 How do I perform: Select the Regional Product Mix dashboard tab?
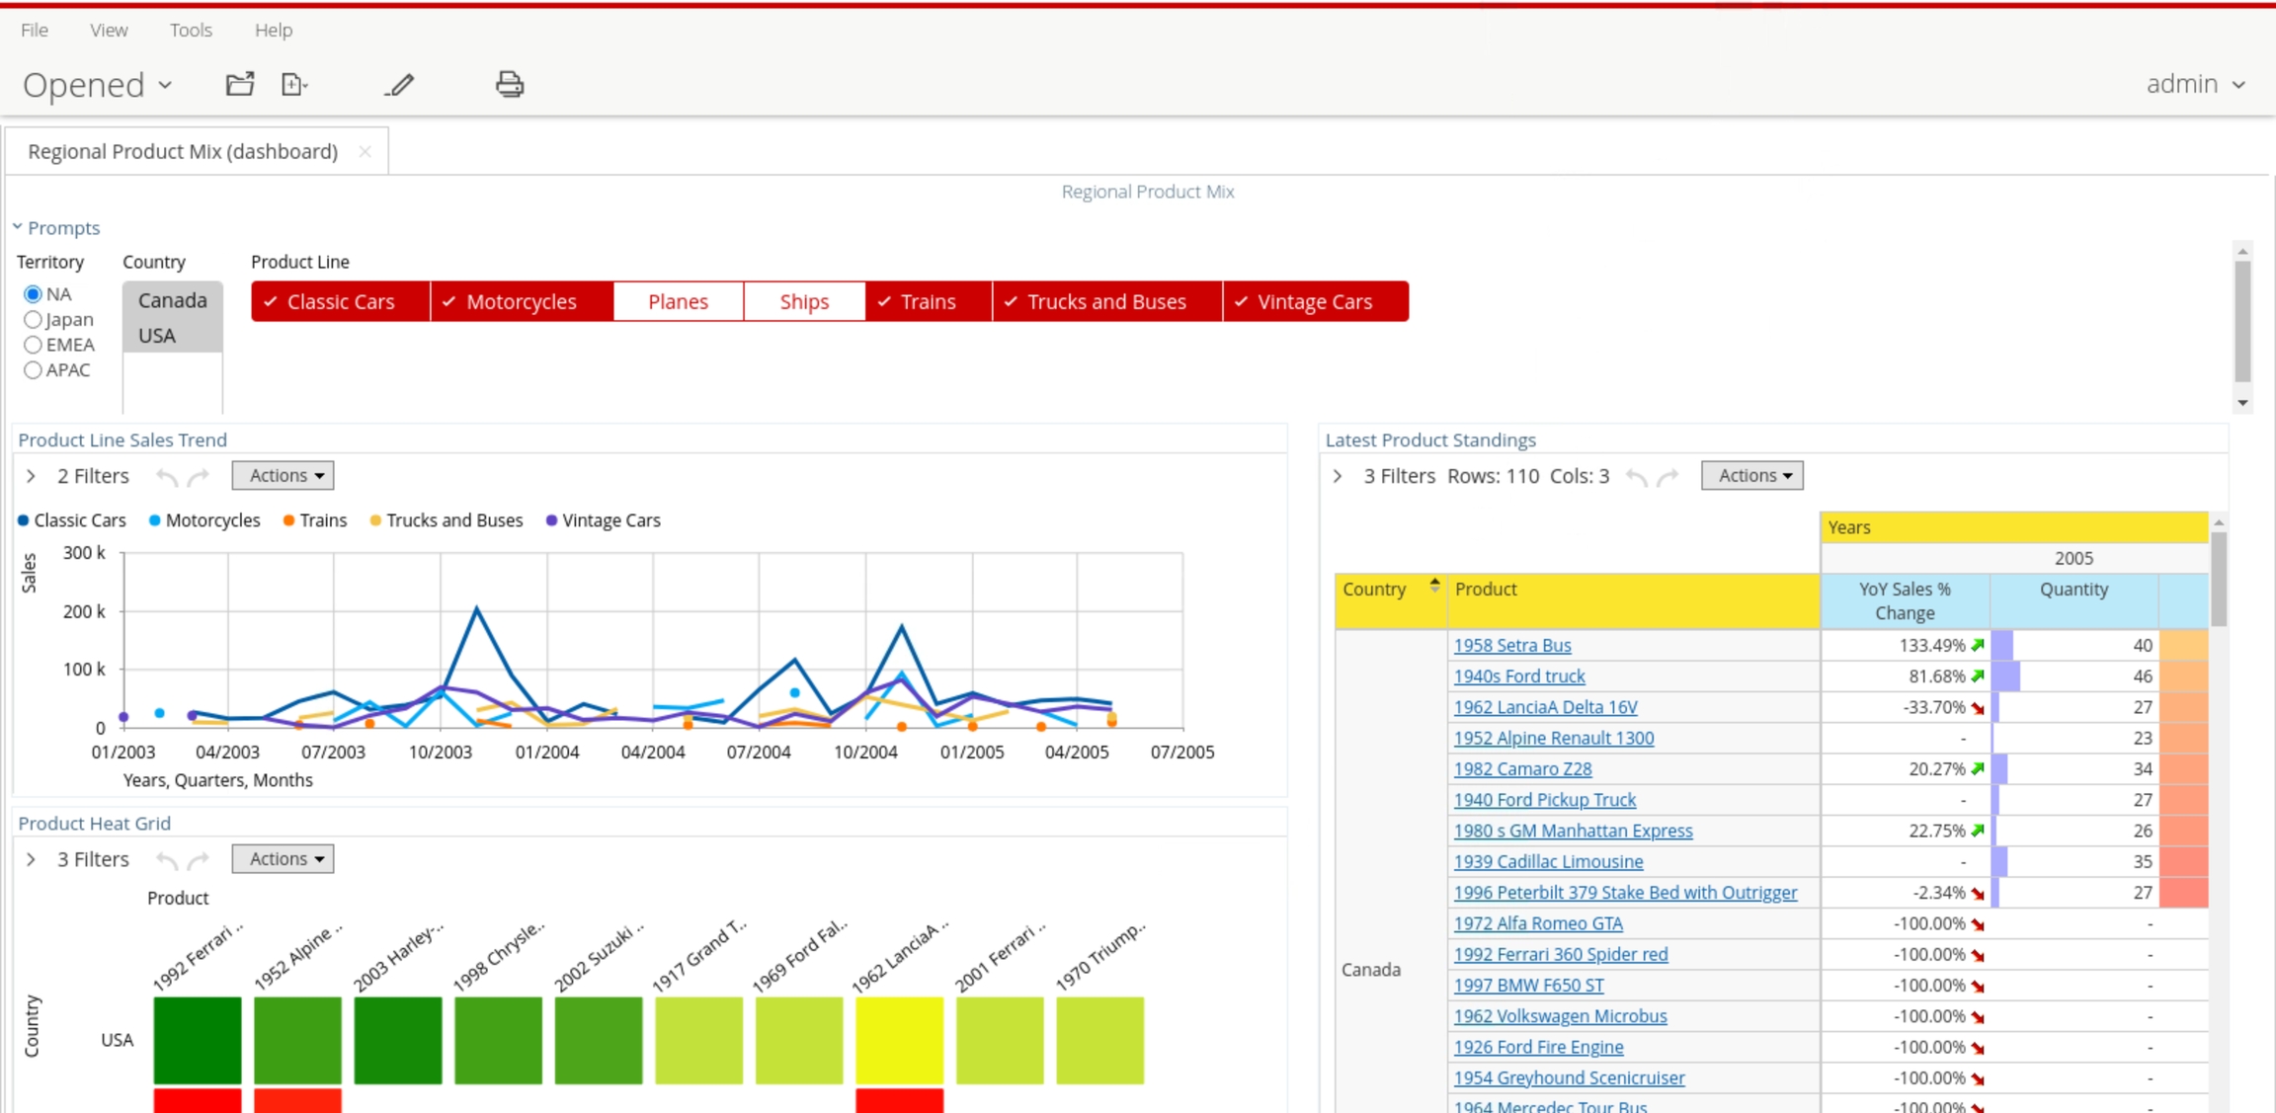183,151
